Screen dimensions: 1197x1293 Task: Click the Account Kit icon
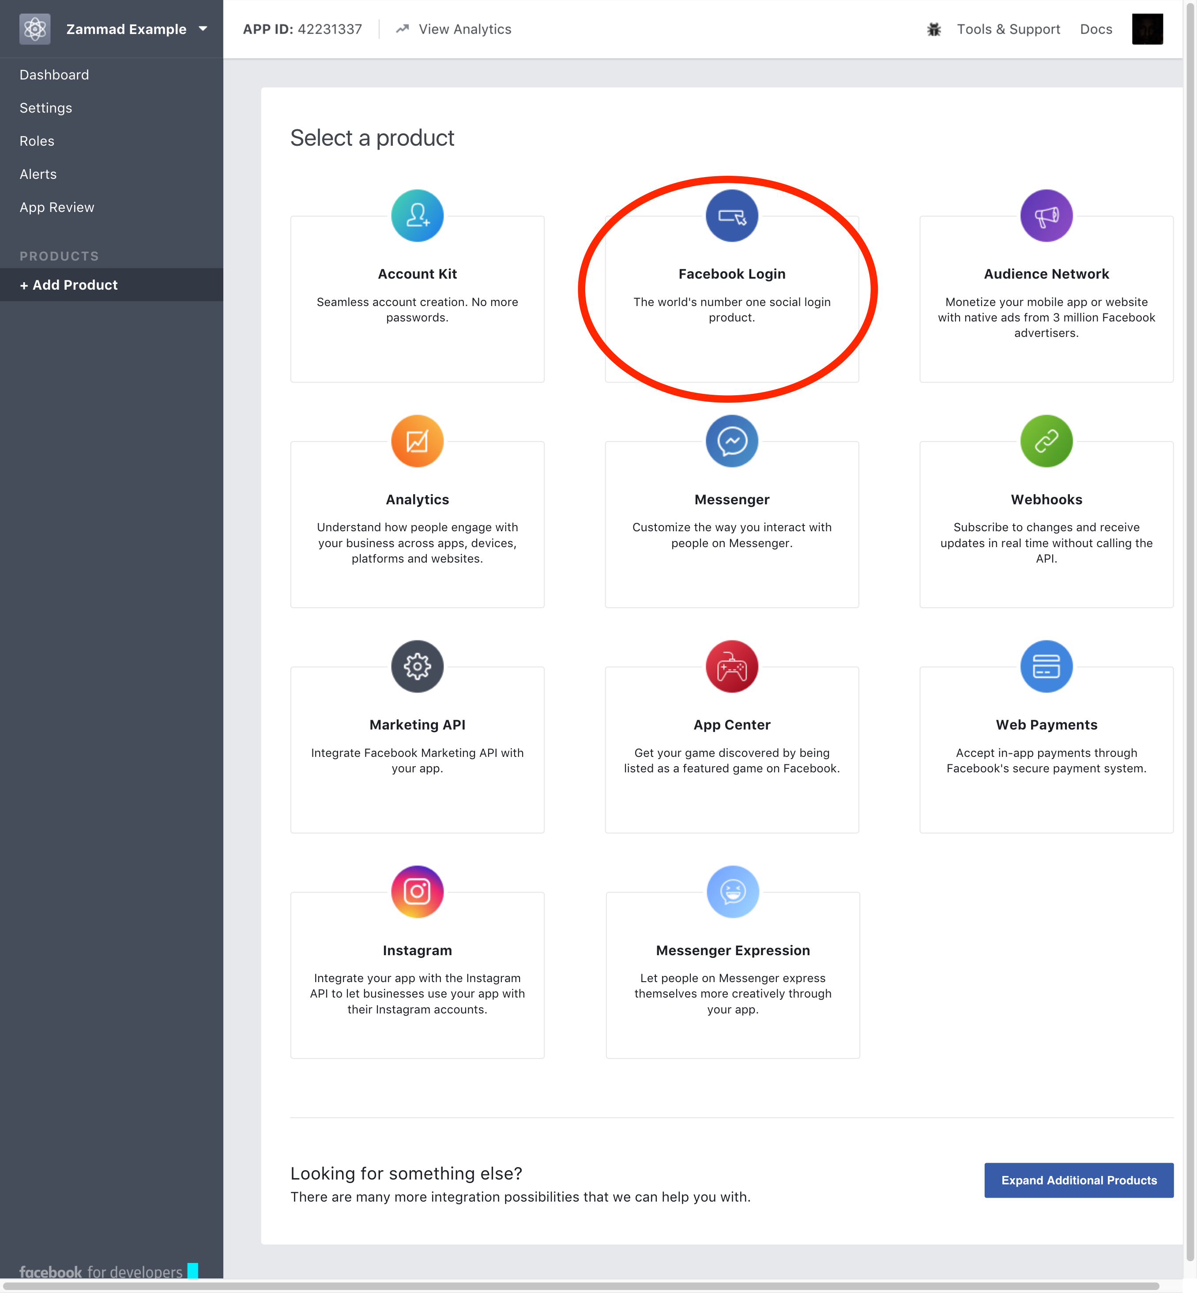tap(417, 215)
